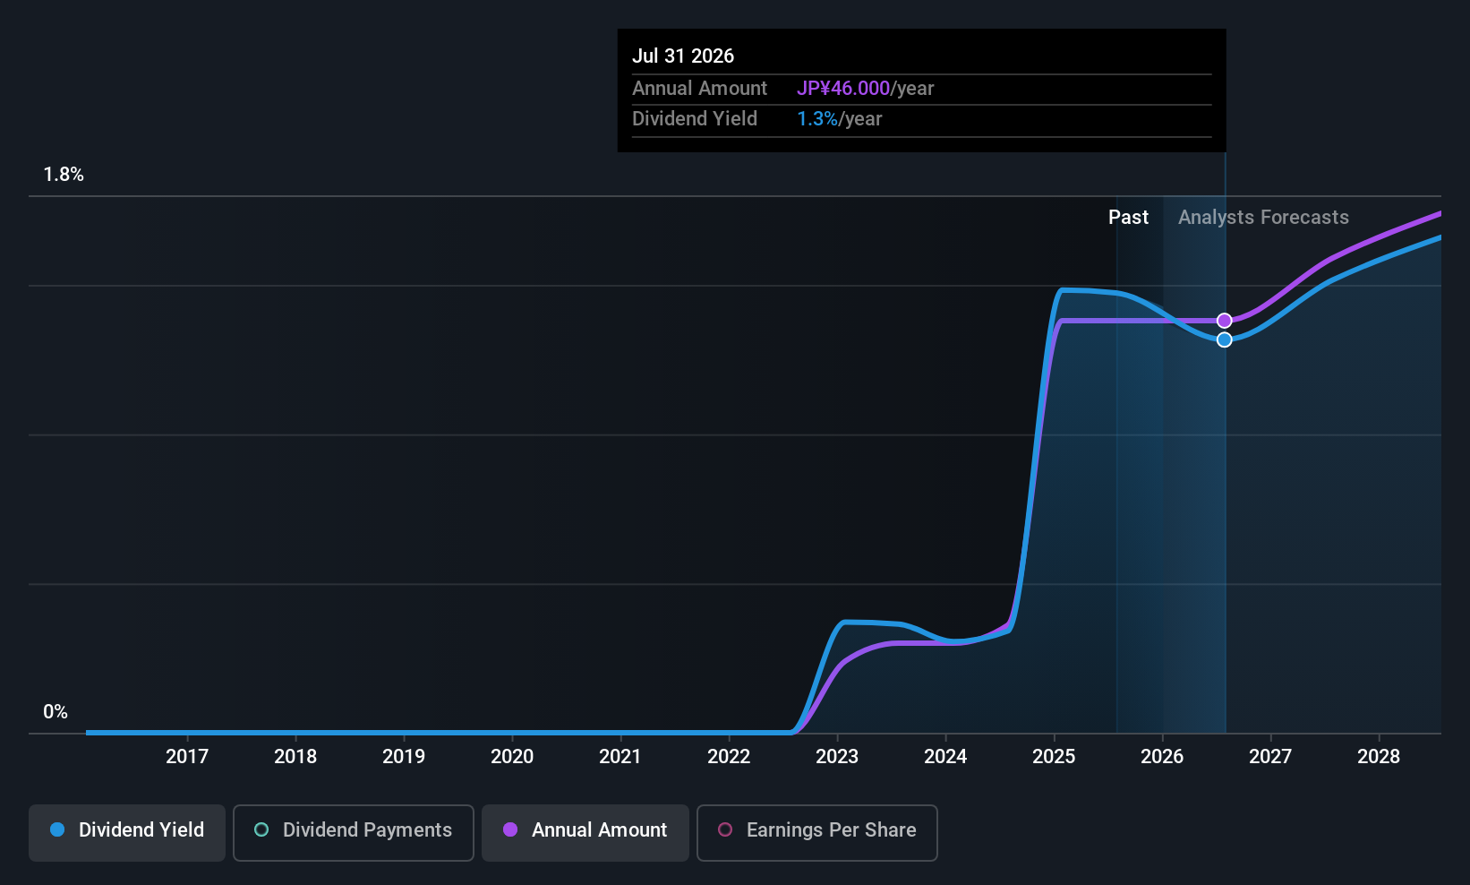Click the JP¥46.000/year tooltip value
The width and height of the screenshot is (1470, 885).
click(865, 89)
